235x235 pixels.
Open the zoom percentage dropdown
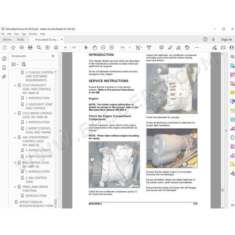[130, 48]
